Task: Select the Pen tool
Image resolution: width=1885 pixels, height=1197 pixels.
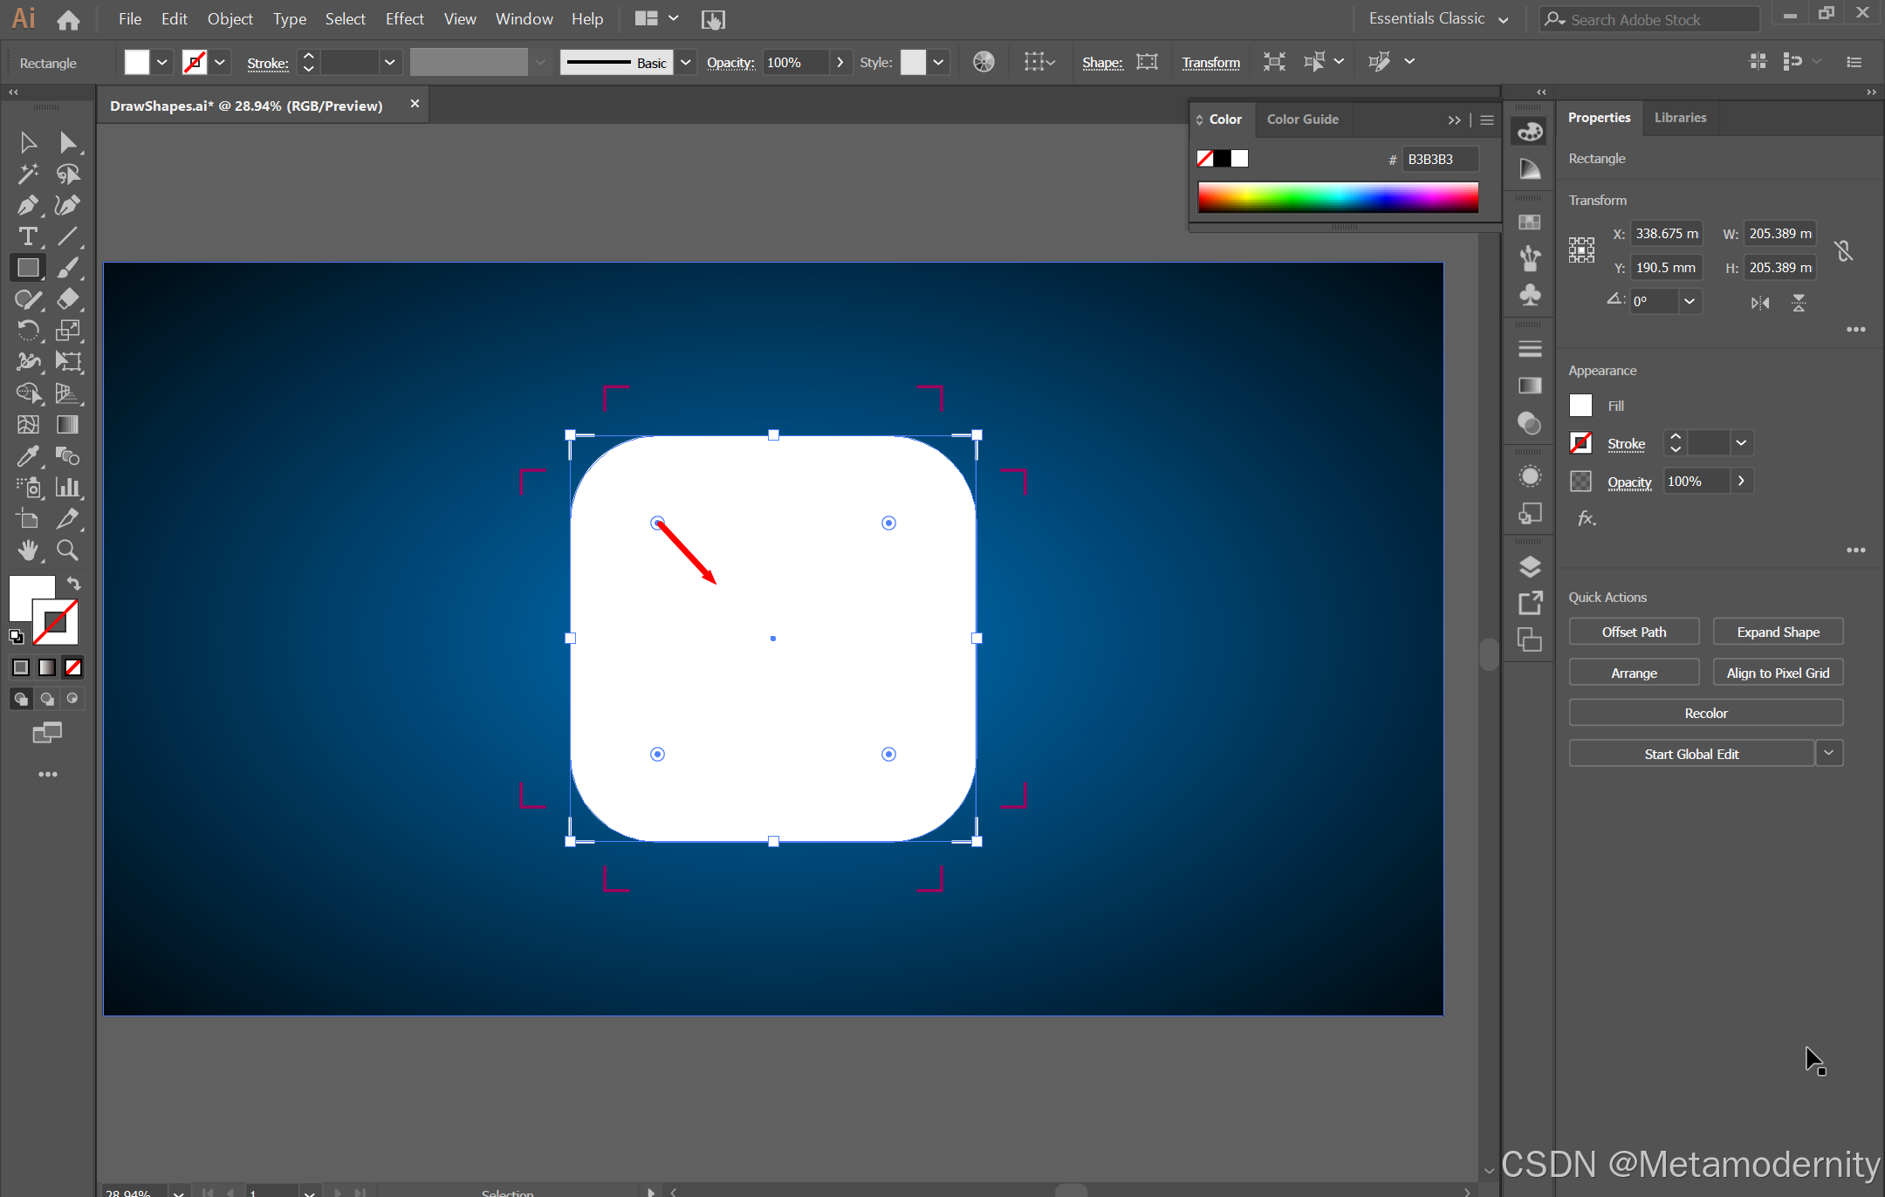Action: click(x=27, y=205)
